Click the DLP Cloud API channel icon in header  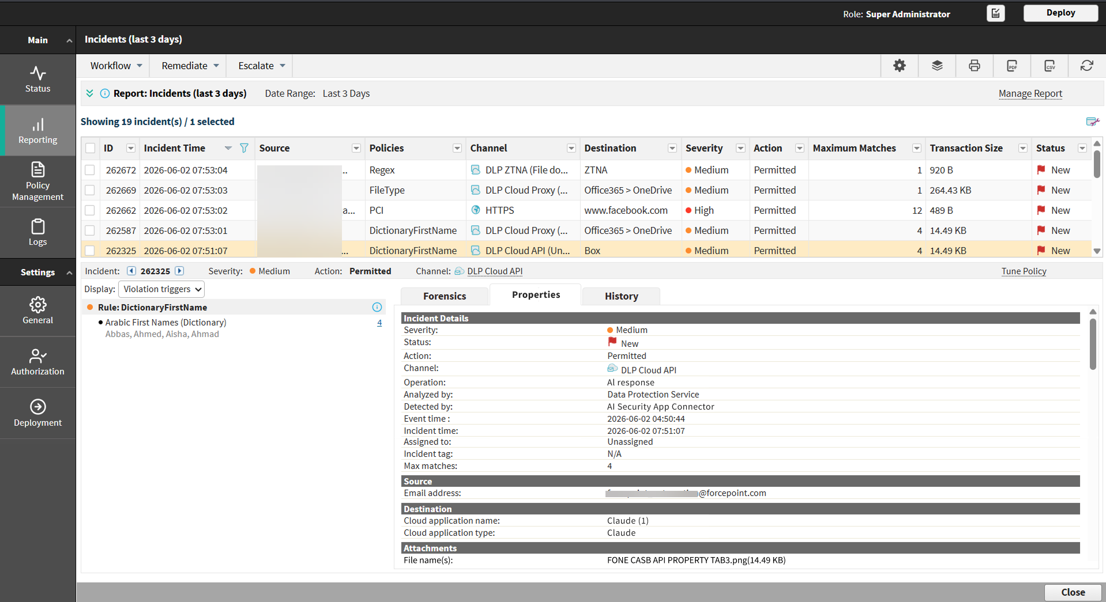point(459,271)
